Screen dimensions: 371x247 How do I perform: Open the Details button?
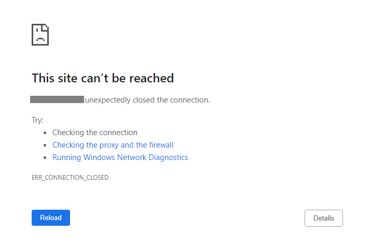click(x=324, y=218)
